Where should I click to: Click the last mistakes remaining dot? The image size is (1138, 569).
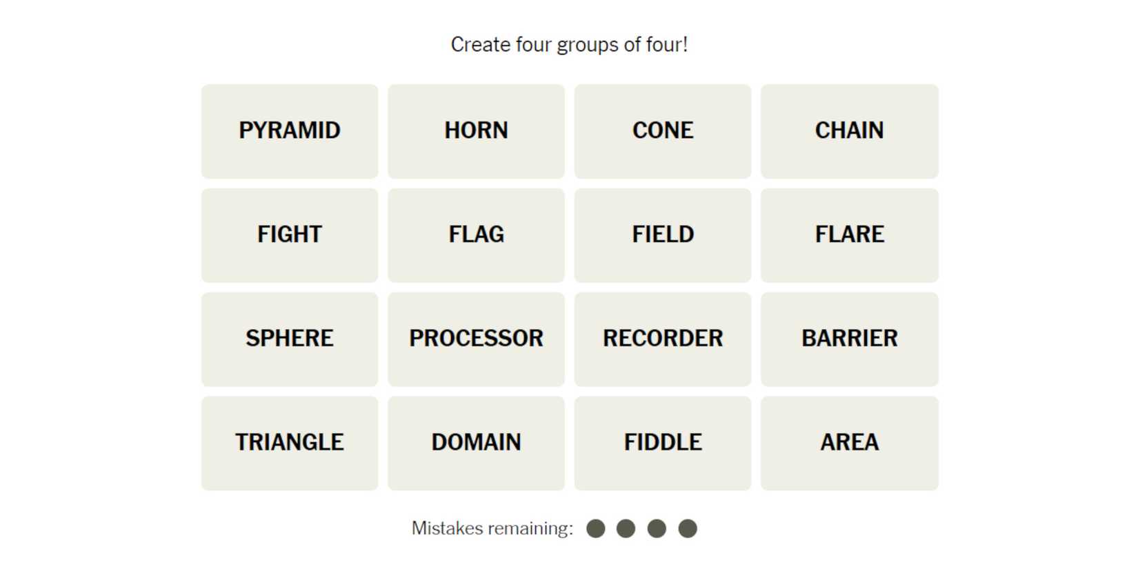688,529
